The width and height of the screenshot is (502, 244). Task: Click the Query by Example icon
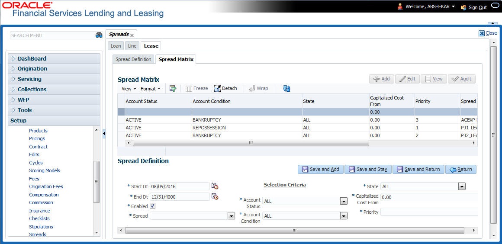pyautogui.click(x=173, y=88)
